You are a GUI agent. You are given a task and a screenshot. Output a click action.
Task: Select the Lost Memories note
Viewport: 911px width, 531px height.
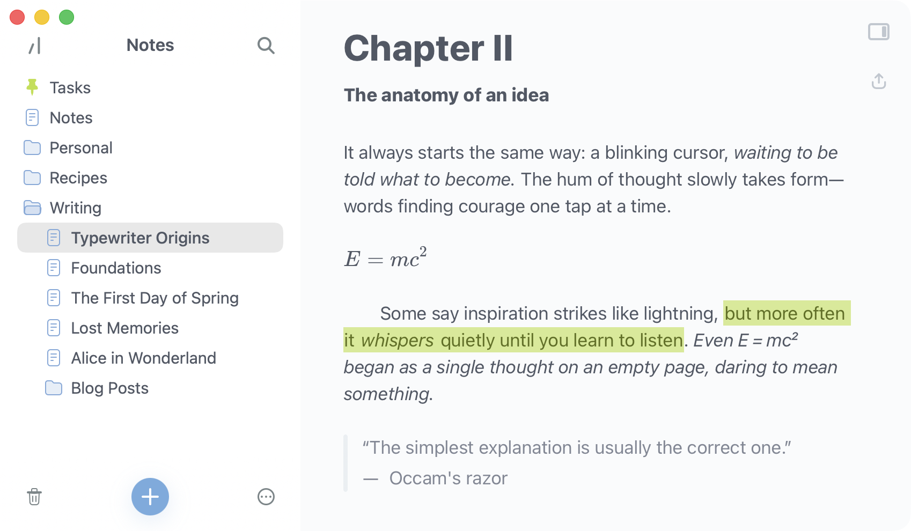tap(124, 328)
